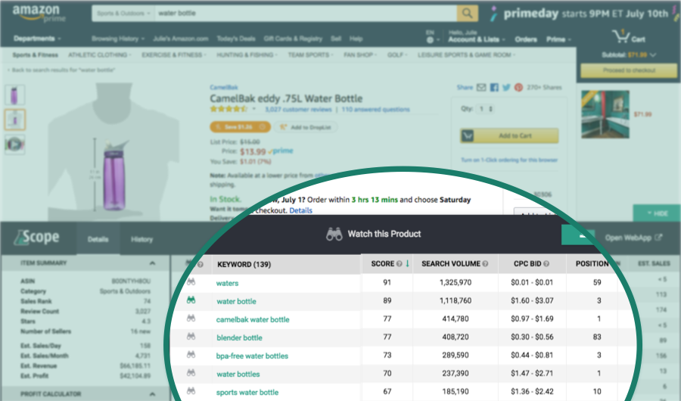The width and height of the screenshot is (681, 401).
Task: Open EXERCISE & FITNESS category menu
Action: pyautogui.click(x=174, y=55)
